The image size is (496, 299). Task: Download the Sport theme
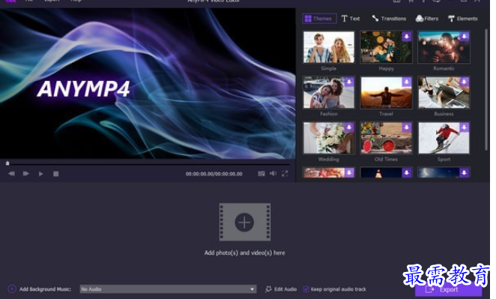pyautogui.click(x=465, y=127)
